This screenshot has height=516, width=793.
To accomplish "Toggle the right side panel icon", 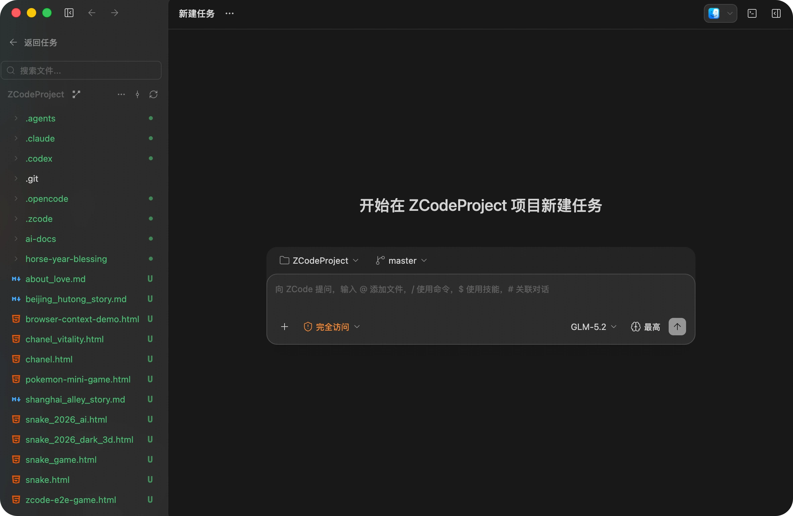I will (x=776, y=13).
